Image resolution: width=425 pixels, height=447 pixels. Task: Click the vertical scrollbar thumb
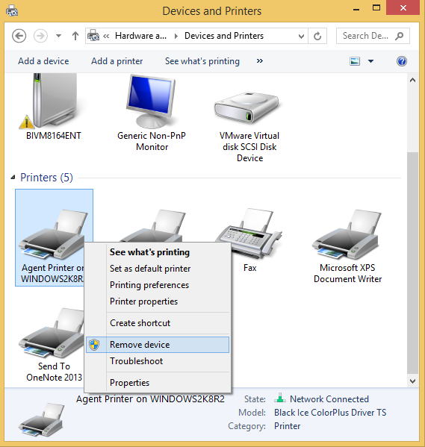[412, 262]
